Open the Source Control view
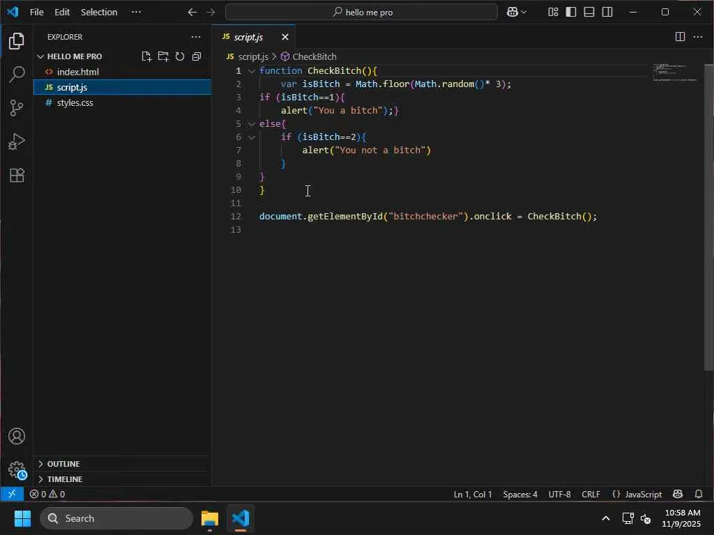This screenshot has width=714, height=535. [17, 108]
